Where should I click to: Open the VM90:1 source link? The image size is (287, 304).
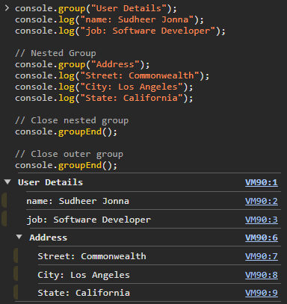pos(262,182)
